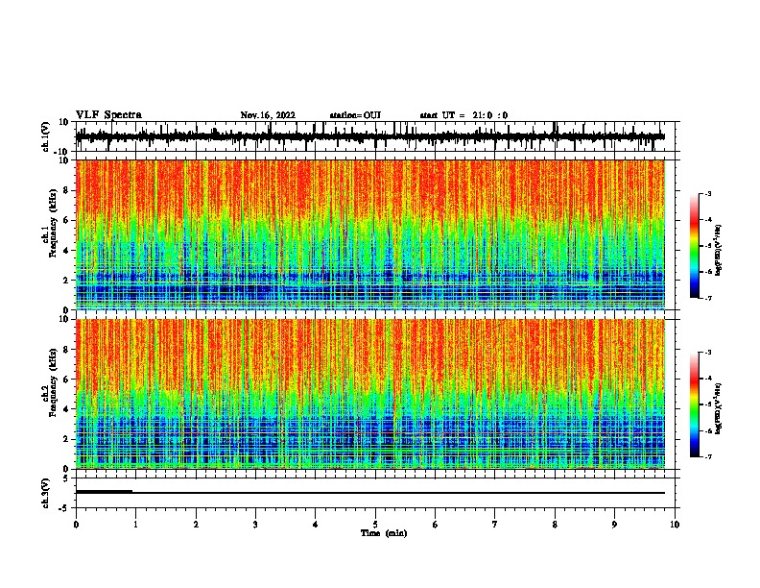Click the "8" kHz tick on ch.1 frequency axis
760x588 pixels.
pyautogui.click(x=66, y=190)
